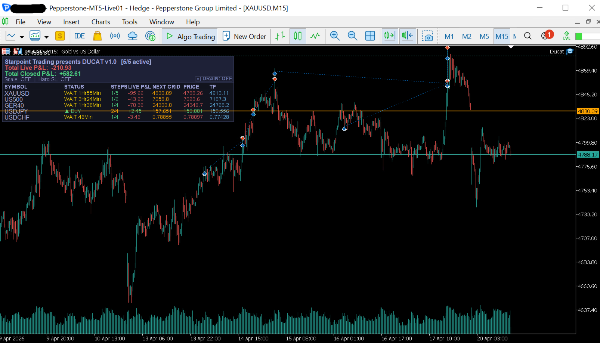Open the Help menu
The width and height of the screenshot is (600, 343).
(x=193, y=22)
